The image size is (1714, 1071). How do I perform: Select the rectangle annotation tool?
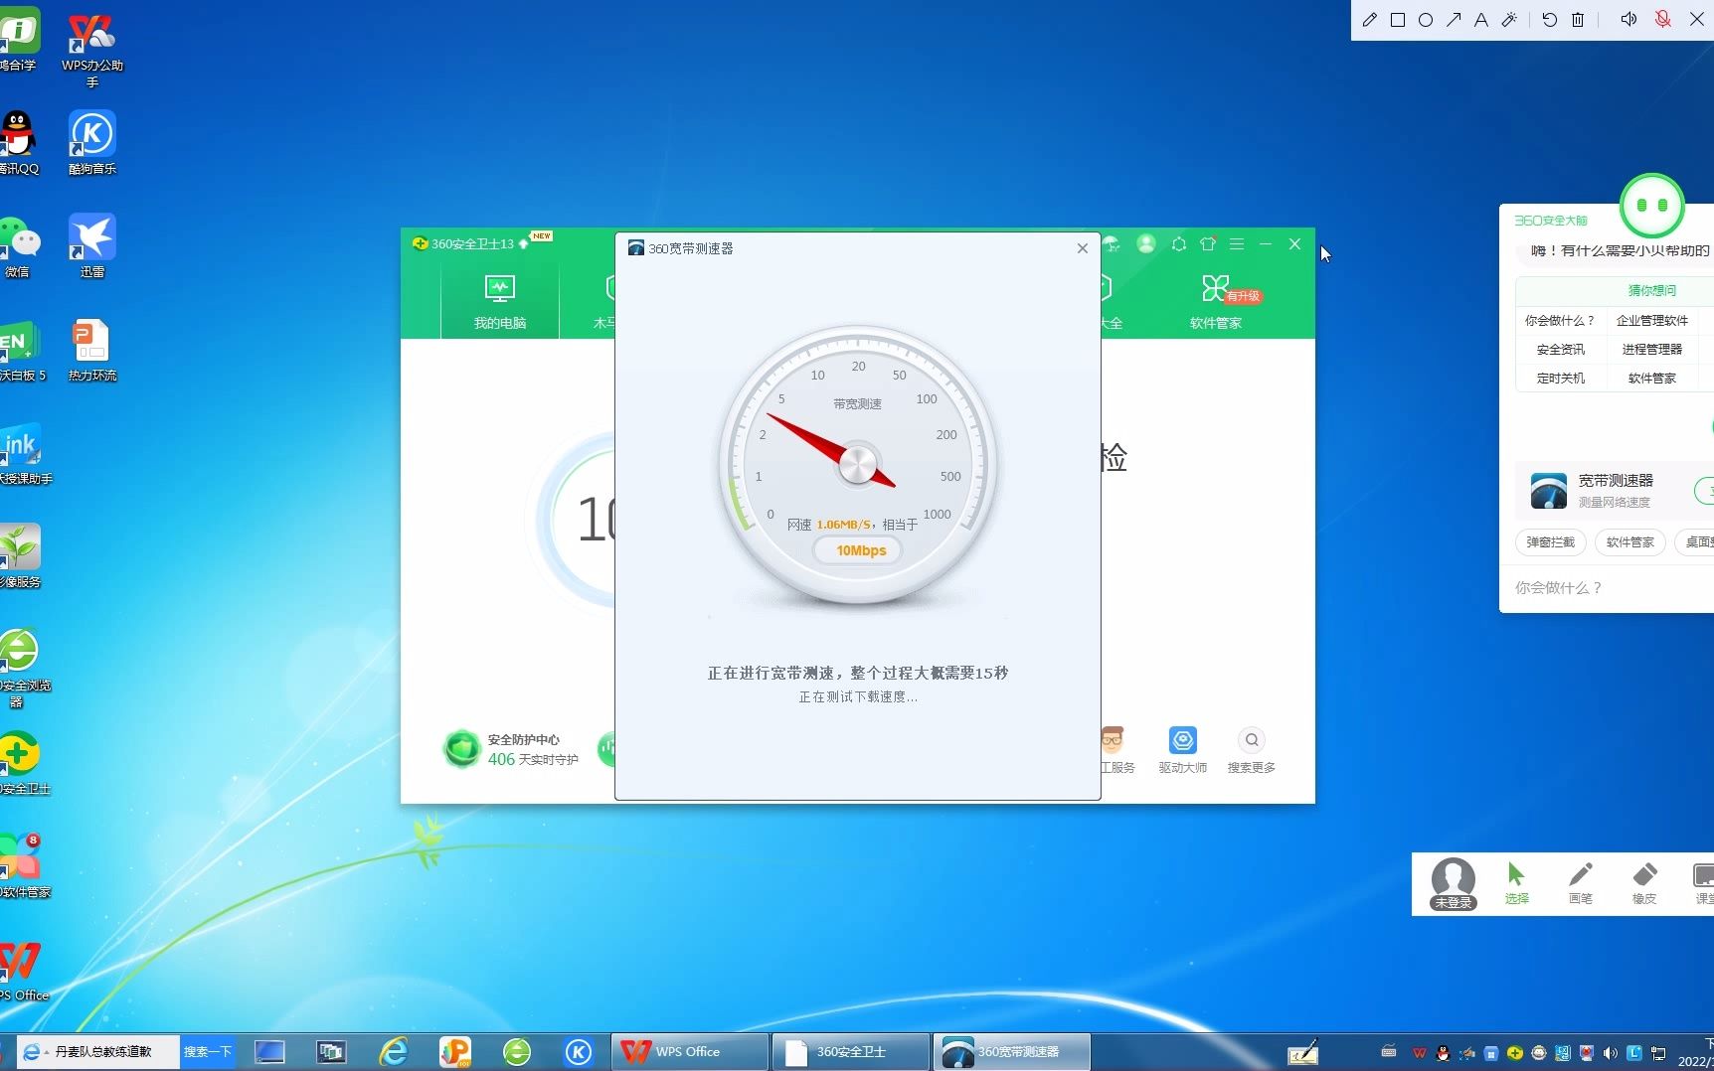(x=1397, y=20)
